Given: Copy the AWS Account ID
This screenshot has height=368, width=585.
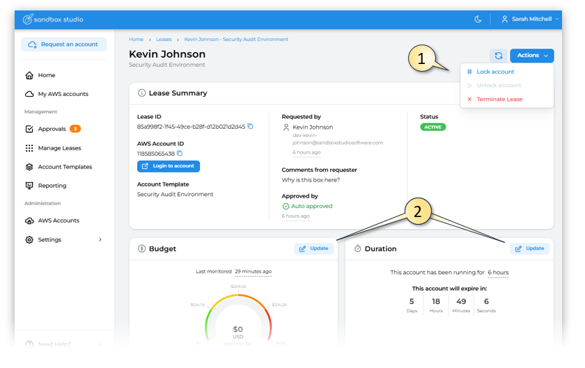Looking at the screenshot, I should click(180, 153).
